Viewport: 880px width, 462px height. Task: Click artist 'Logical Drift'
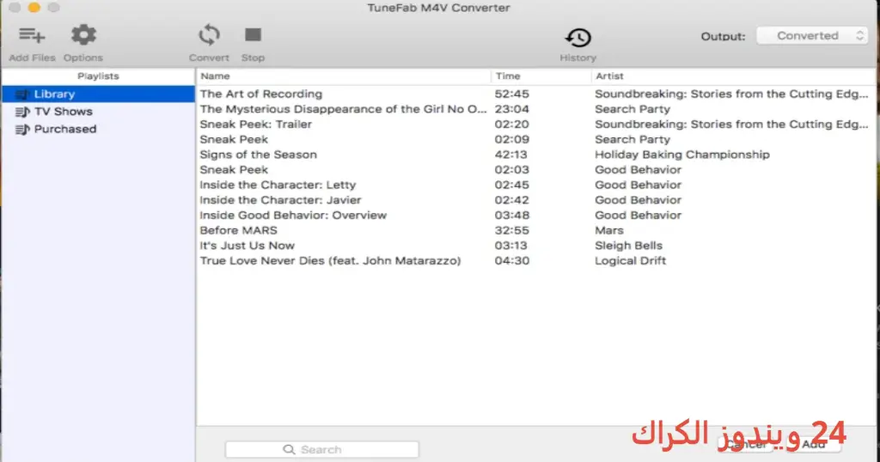[630, 261]
